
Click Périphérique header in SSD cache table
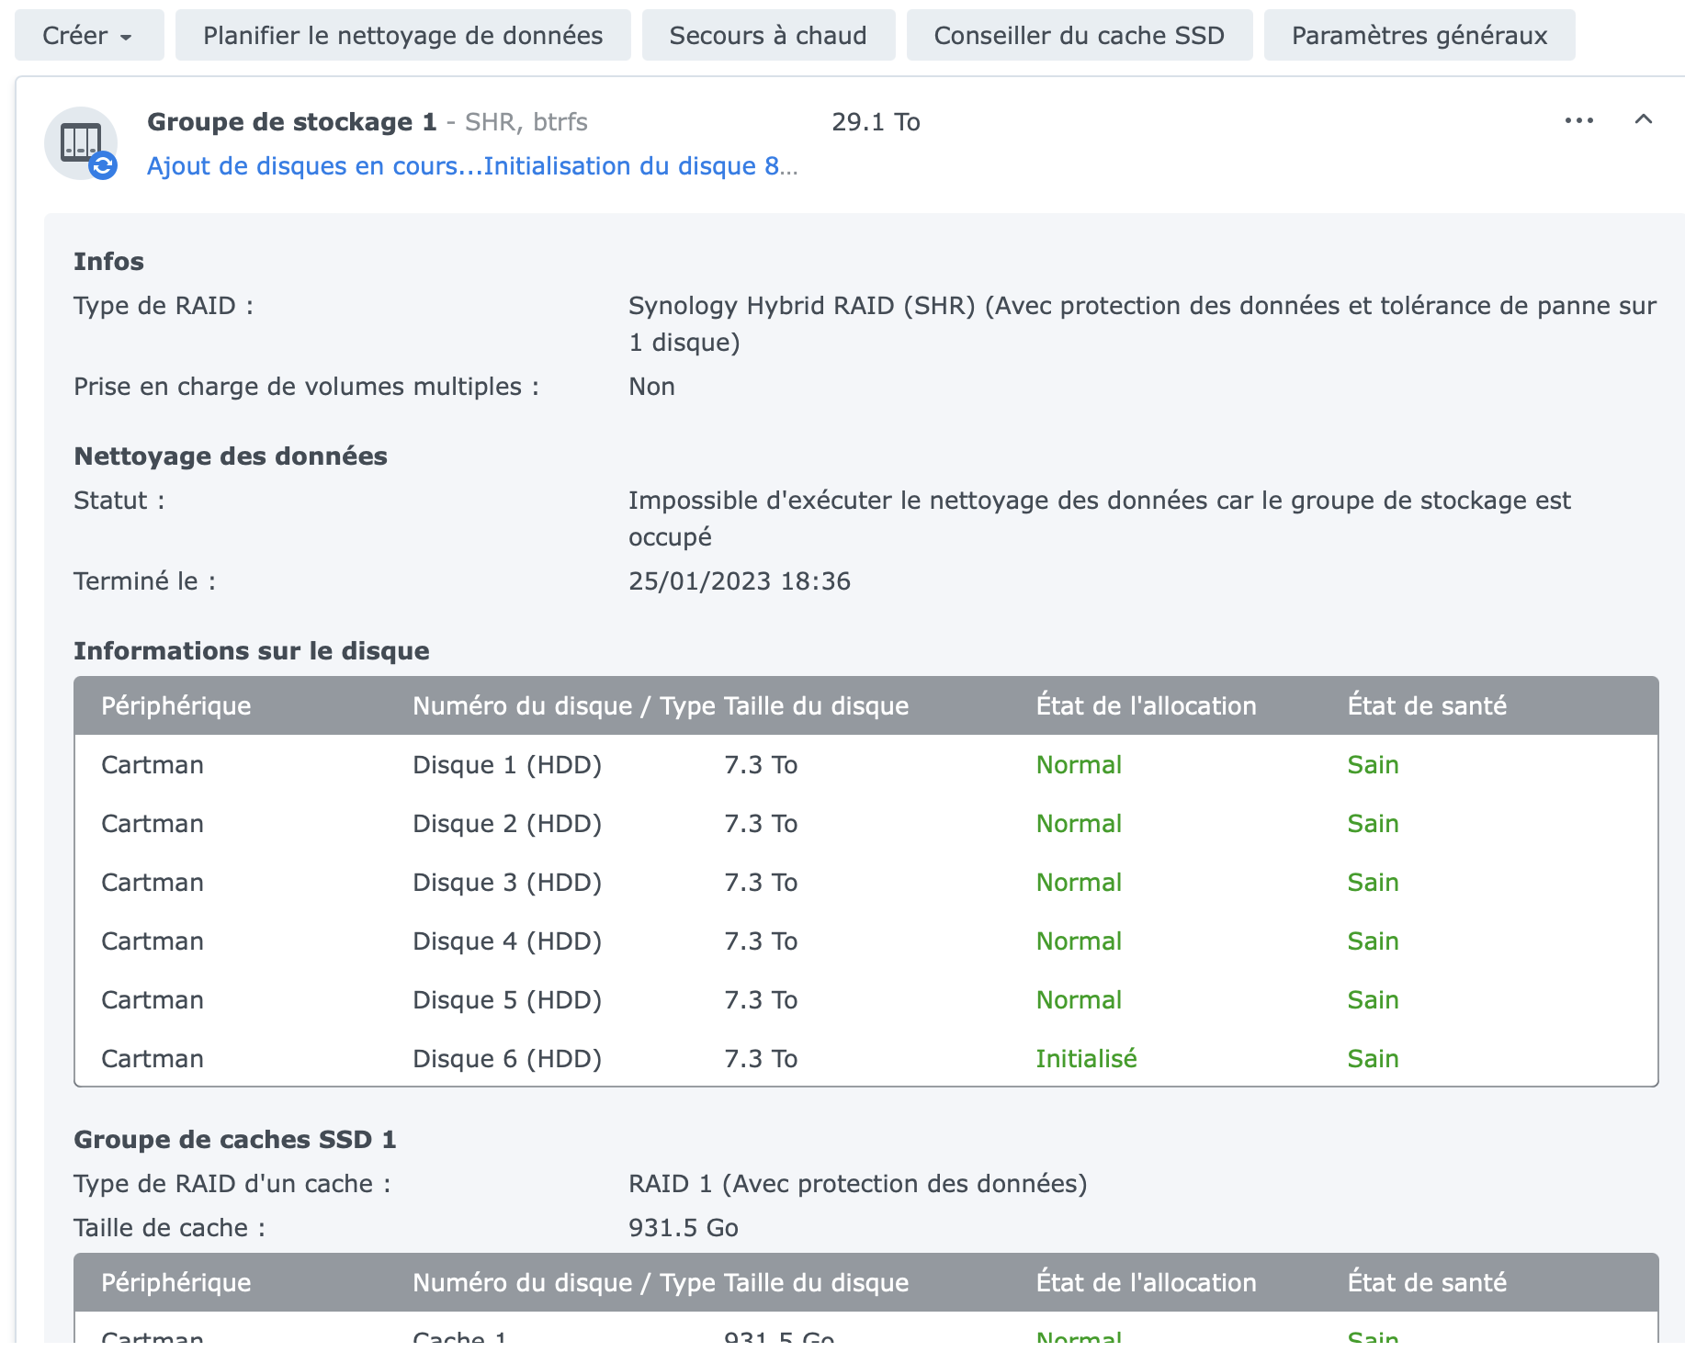[x=175, y=1283]
